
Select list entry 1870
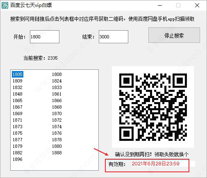coord(57,113)
